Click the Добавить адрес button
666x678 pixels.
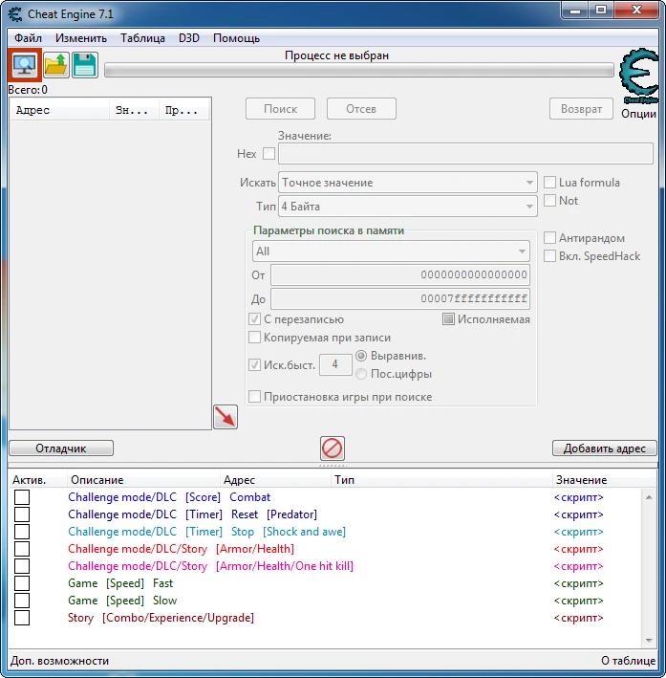click(x=604, y=448)
